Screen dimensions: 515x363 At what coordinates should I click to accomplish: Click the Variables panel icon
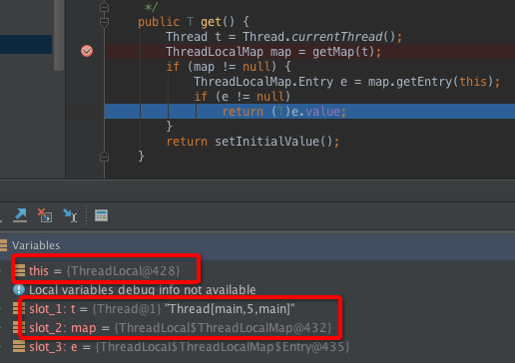[x=3, y=245]
